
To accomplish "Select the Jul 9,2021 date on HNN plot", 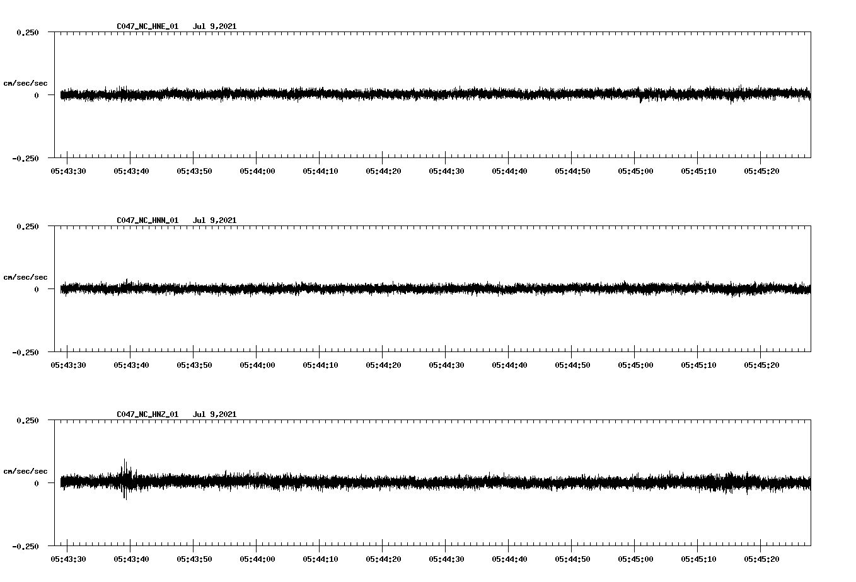I will (214, 220).
